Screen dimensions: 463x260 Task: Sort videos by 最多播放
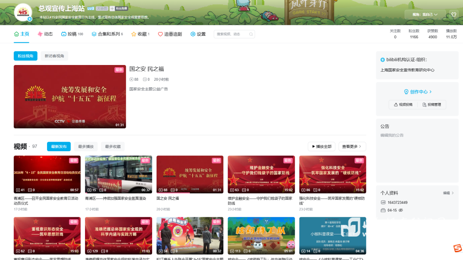pyautogui.click(x=86, y=146)
